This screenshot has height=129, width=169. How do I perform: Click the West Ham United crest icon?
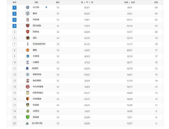click(x=28, y=26)
